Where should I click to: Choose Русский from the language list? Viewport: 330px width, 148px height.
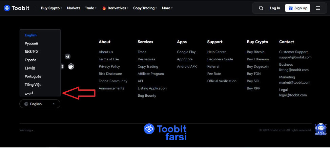31,43
